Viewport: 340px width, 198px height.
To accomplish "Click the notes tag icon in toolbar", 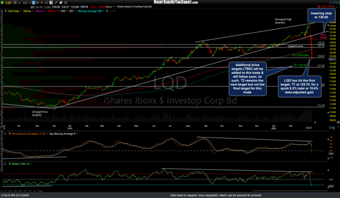I will 61,3.
